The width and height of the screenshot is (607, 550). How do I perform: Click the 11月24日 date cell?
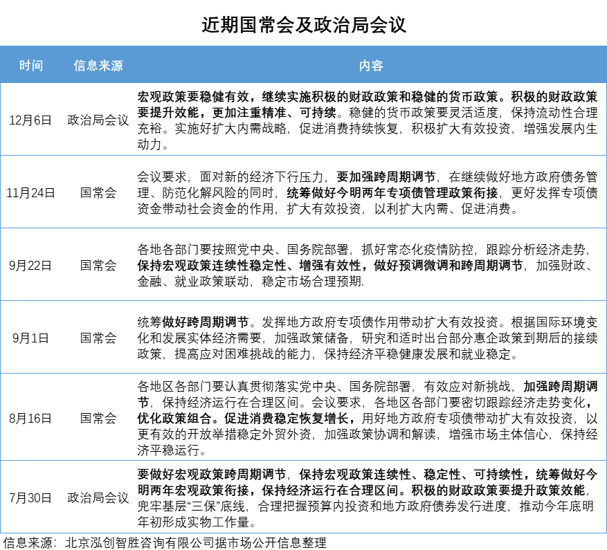(31, 192)
